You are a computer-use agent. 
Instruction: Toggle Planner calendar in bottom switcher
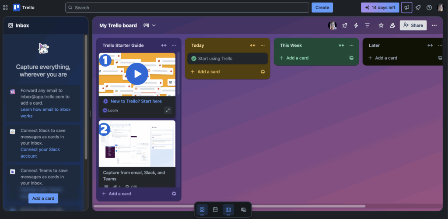[x=215, y=209]
